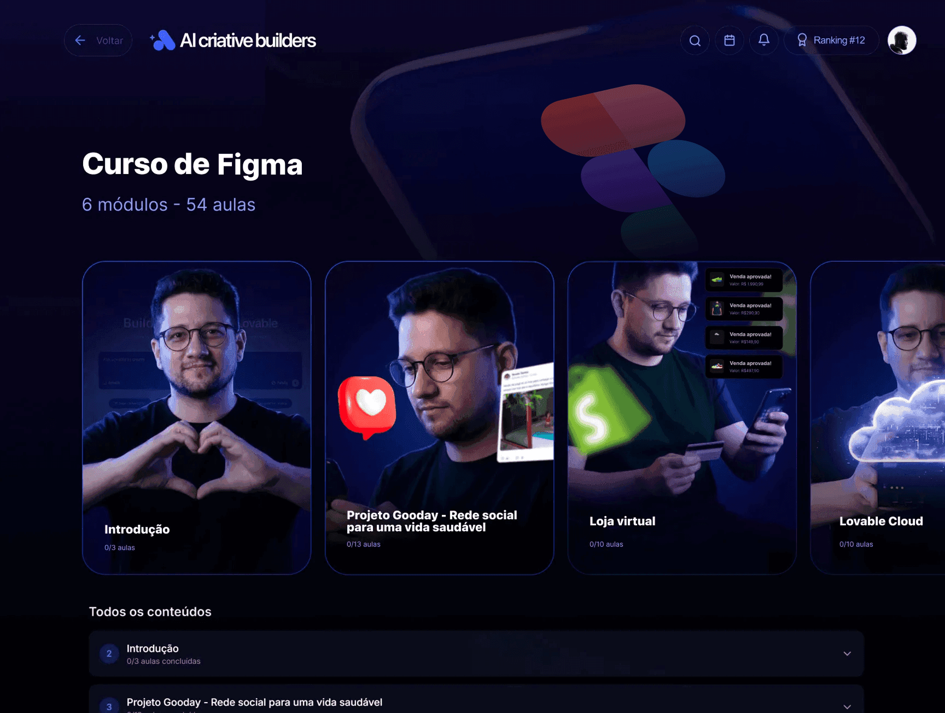Expand the Projeto Gooday content chevron
The image size is (945, 713).
point(847,706)
